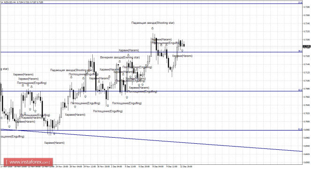The height and width of the screenshot is (169, 311).
Task: Select the 61.8 Fibonacci level label
Action: click(300, 129)
